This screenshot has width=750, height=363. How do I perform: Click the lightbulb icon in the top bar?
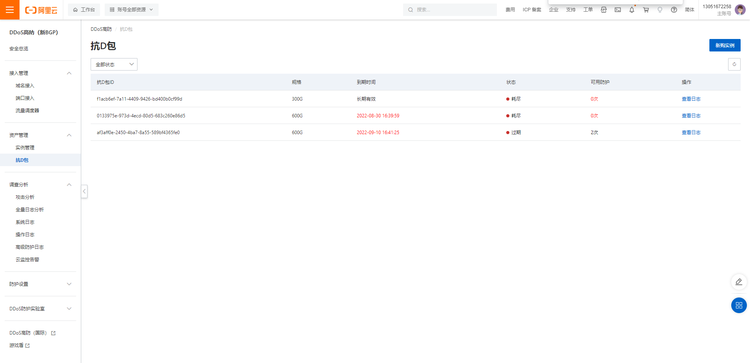(660, 10)
